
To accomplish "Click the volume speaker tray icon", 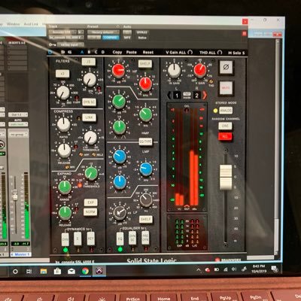I will [234, 269].
